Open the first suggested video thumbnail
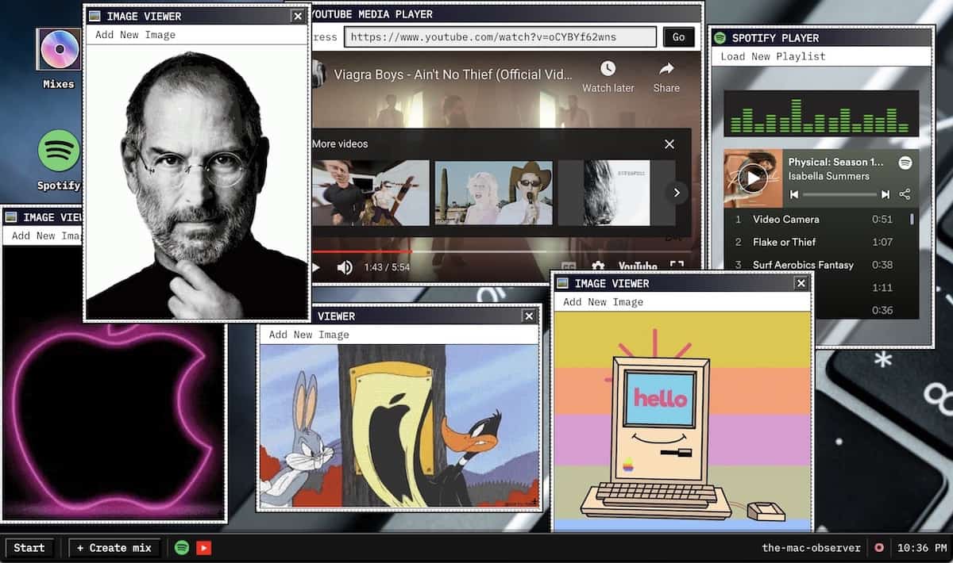953x563 pixels. click(370, 193)
